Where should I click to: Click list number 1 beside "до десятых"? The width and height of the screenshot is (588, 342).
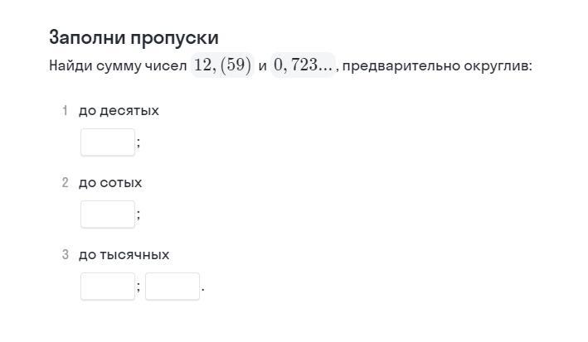tap(65, 110)
